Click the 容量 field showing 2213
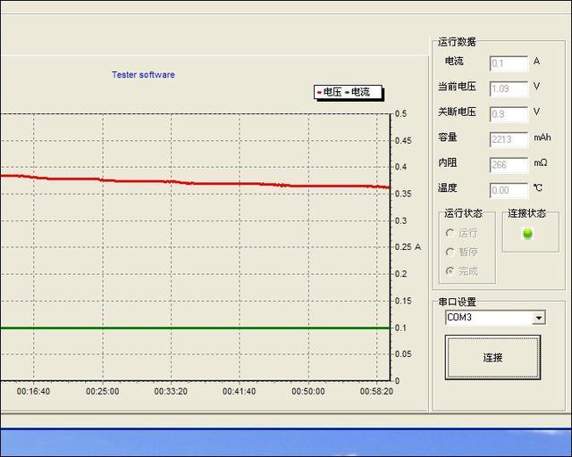The height and width of the screenshot is (457, 572). [x=508, y=139]
